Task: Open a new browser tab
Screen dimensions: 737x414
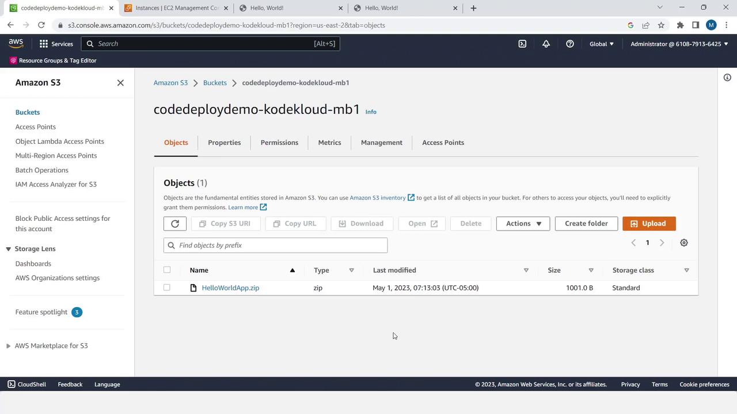Action: click(473, 8)
